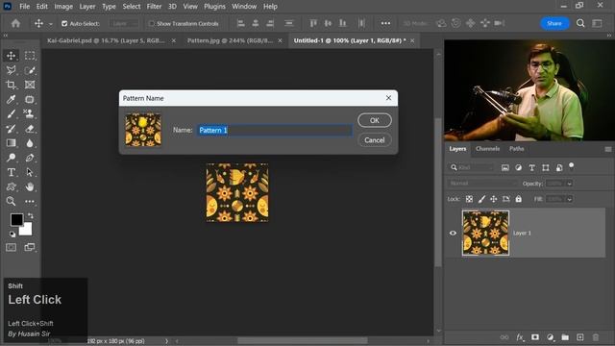Toggle Quick Mask mode
Image resolution: width=615 pixels, height=346 pixels.
[11, 247]
